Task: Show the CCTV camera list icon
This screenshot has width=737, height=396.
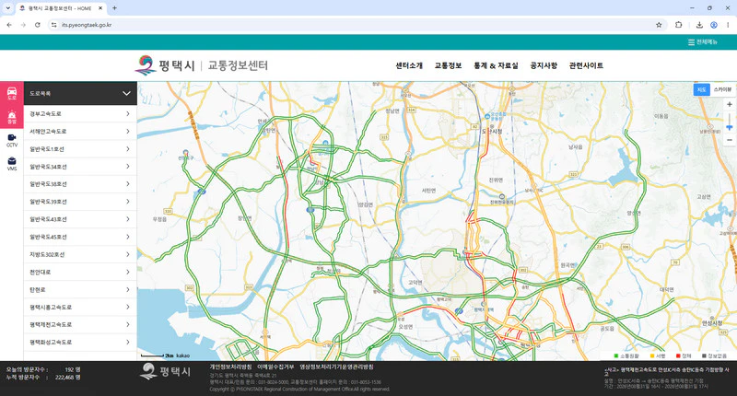Action: pyautogui.click(x=12, y=140)
